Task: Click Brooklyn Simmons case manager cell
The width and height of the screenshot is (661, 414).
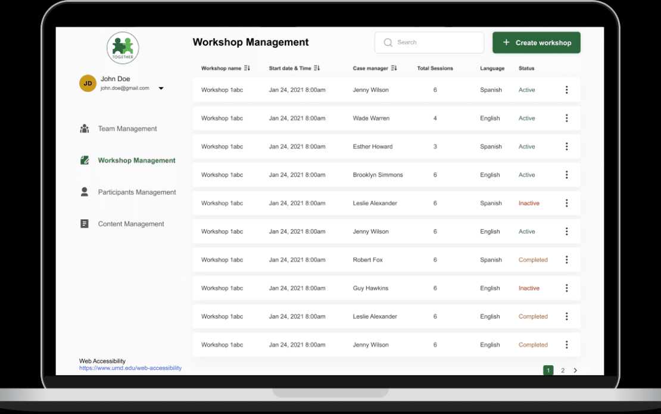Action: point(378,175)
